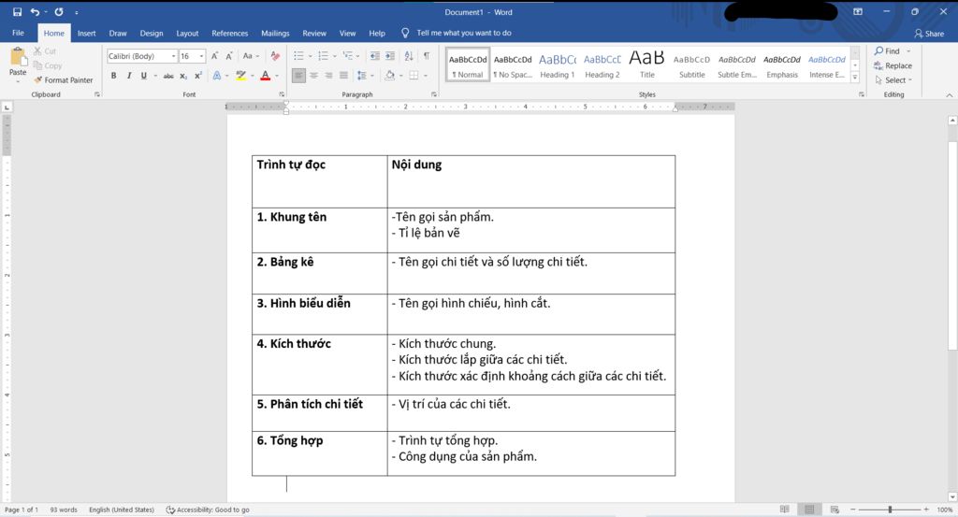
Task: Click Cut in Clipboard group
Action: click(x=45, y=51)
